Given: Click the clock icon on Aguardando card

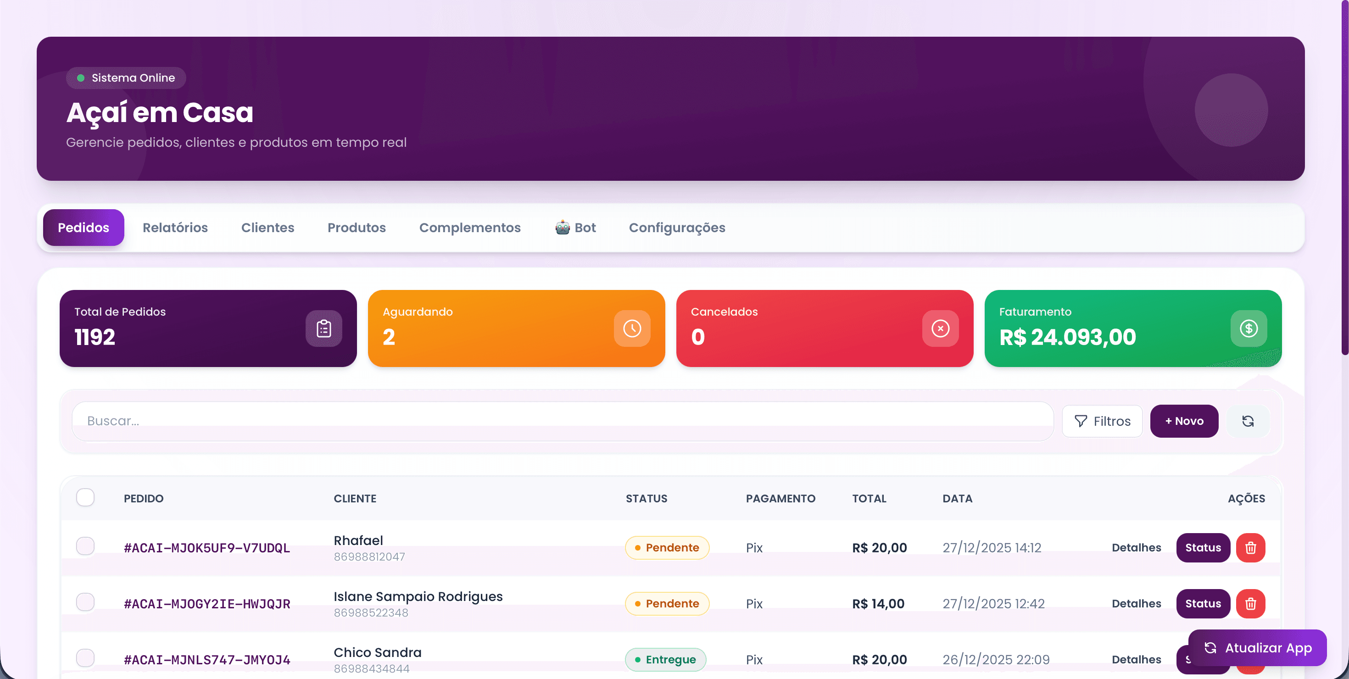Looking at the screenshot, I should pyautogui.click(x=631, y=328).
